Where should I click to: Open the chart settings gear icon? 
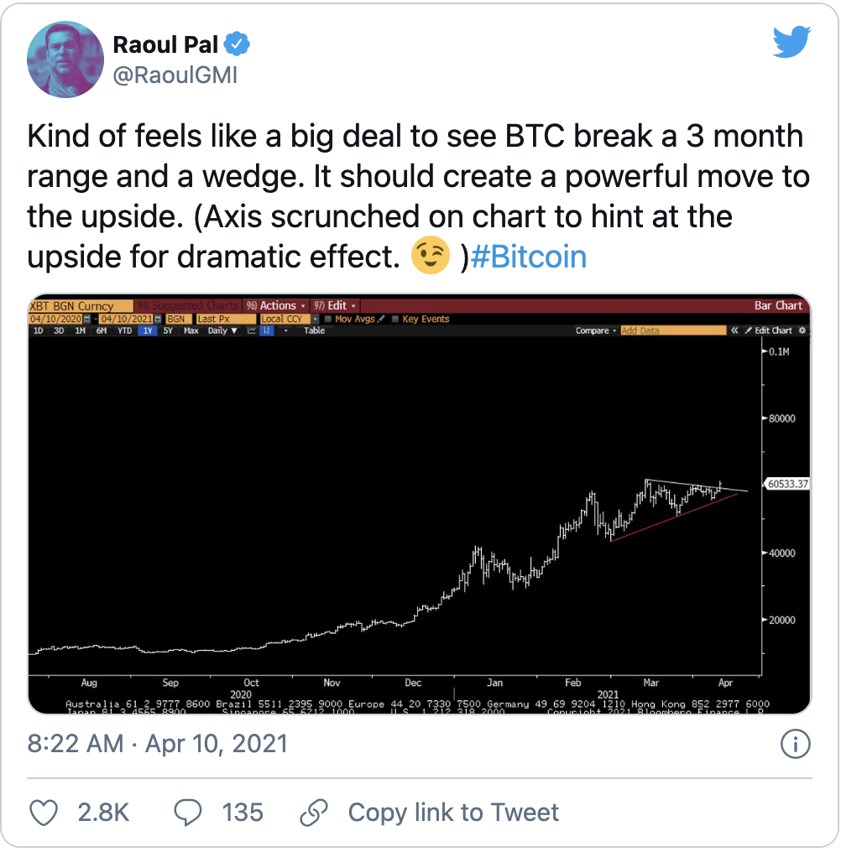802,330
